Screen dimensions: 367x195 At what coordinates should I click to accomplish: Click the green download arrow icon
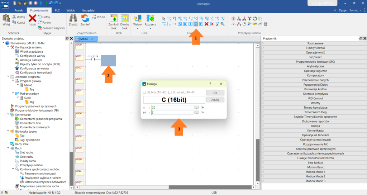(x=46, y=3)
